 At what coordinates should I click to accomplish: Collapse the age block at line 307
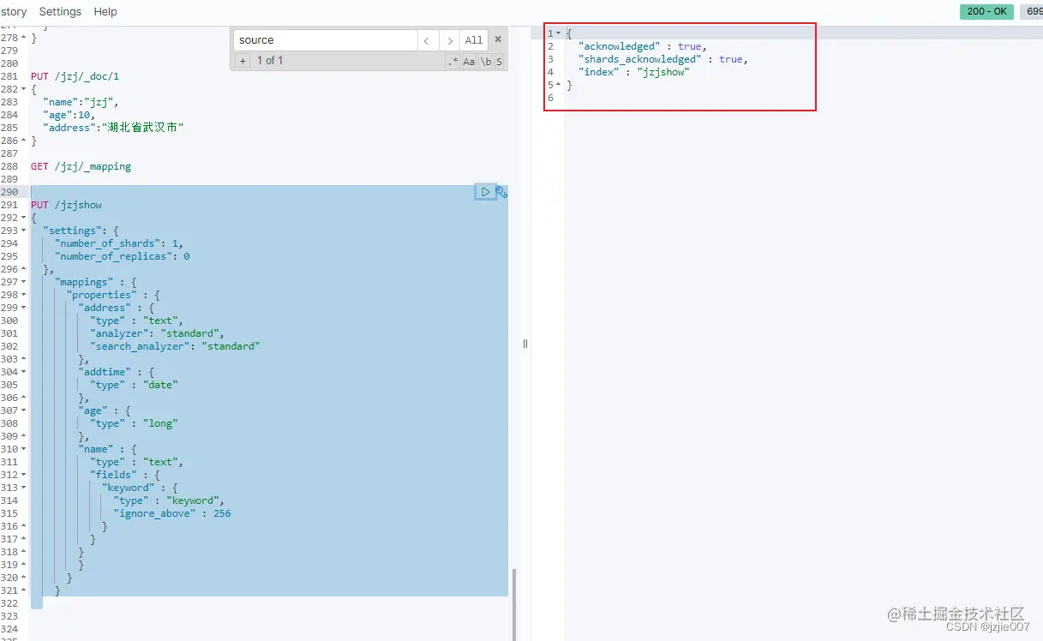(x=24, y=410)
